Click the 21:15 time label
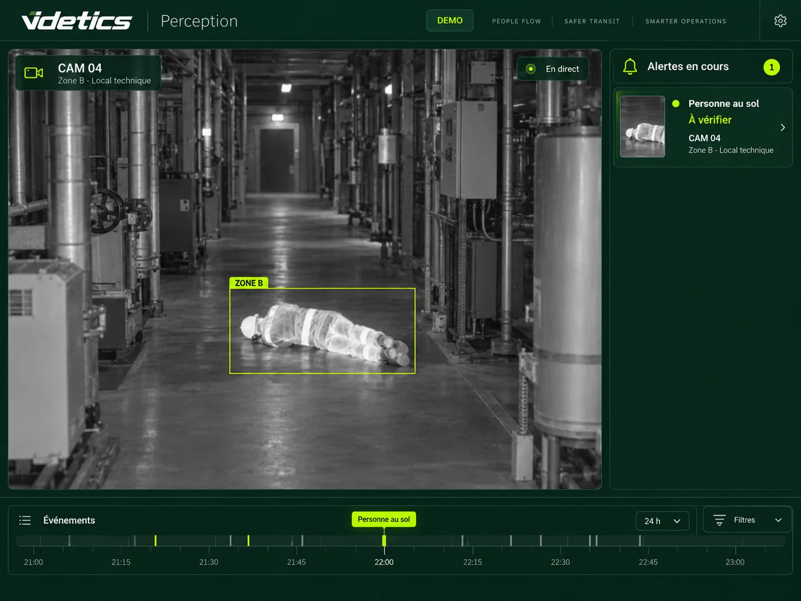 [x=121, y=562]
